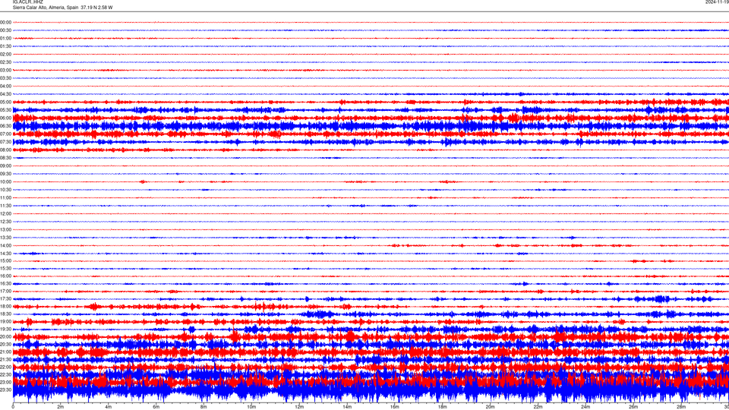The width and height of the screenshot is (729, 410).
Task: Select the 21:30 row label
Action: [x=5, y=359]
